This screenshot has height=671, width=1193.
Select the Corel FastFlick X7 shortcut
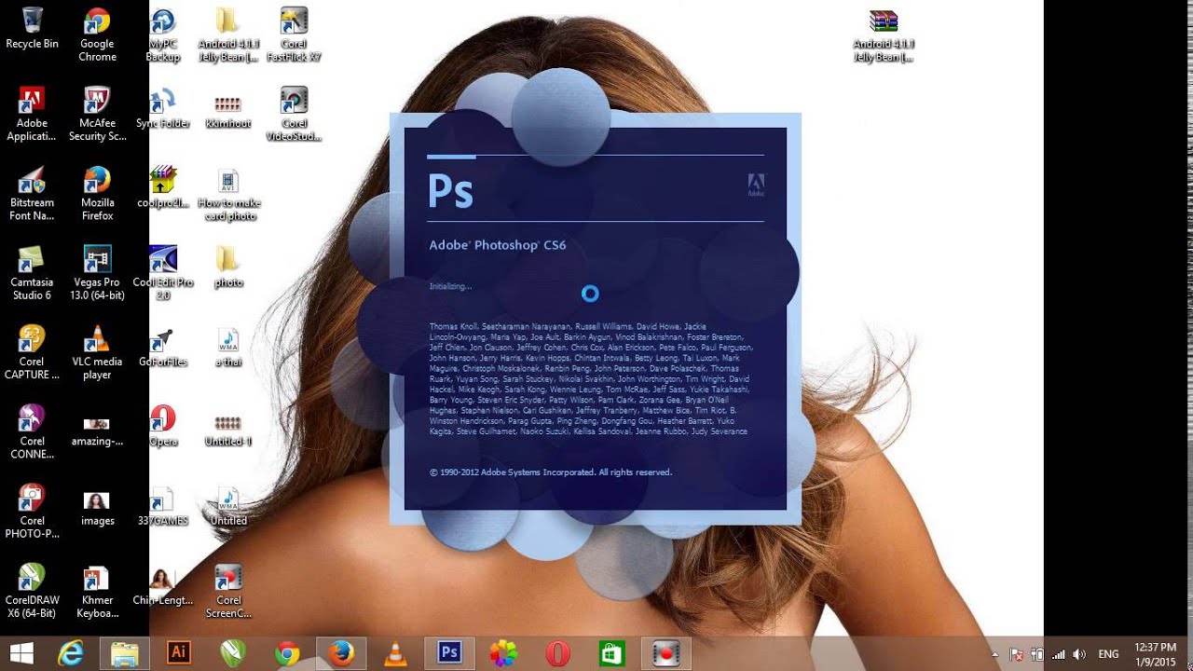pyautogui.click(x=294, y=34)
